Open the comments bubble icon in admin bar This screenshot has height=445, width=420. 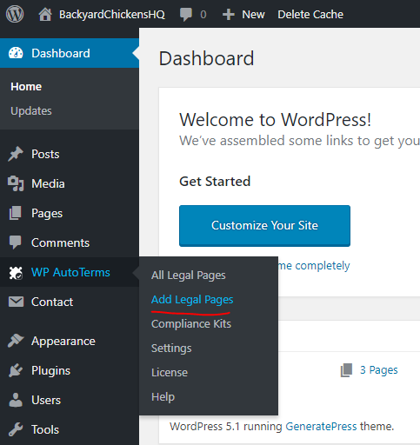(x=186, y=15)
